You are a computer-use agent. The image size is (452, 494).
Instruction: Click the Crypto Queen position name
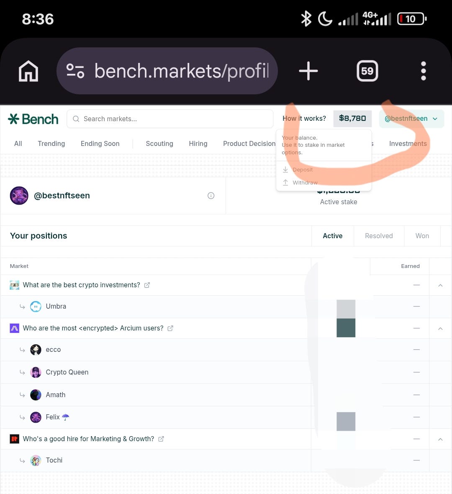pos(67,372)
